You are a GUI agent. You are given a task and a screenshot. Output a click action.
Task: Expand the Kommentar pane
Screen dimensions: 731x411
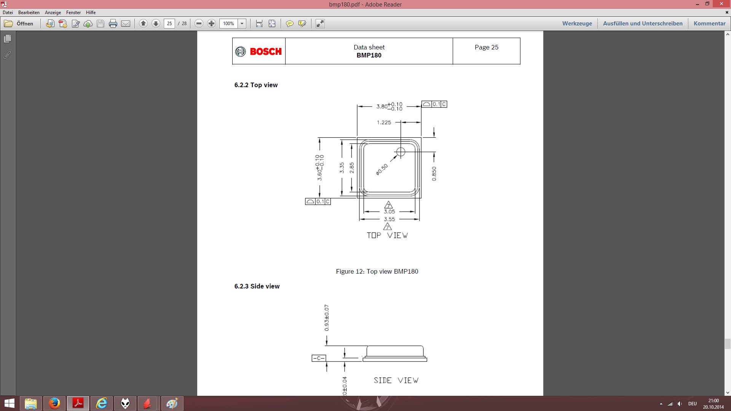tap(709, 24)
